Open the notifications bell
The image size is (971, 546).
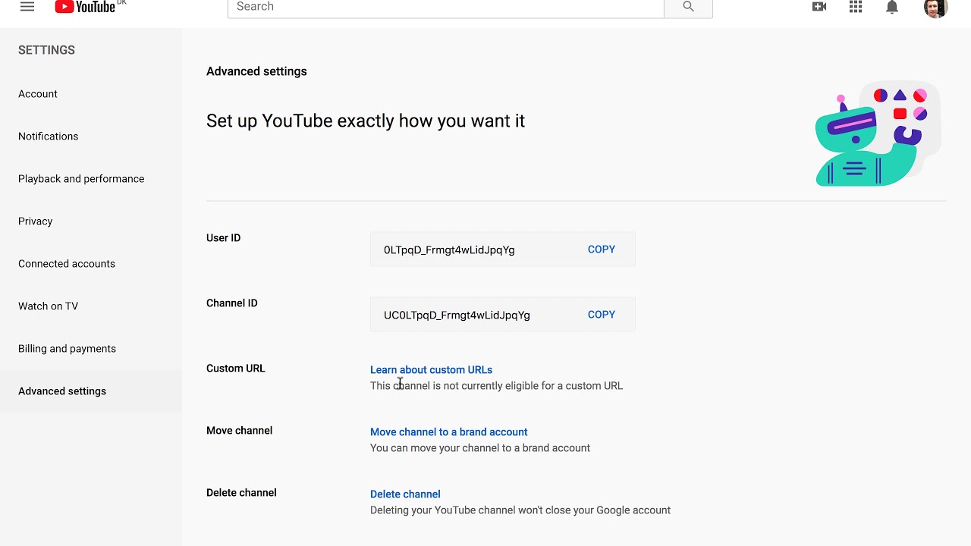pyautogui.click(x=892, y=7)
